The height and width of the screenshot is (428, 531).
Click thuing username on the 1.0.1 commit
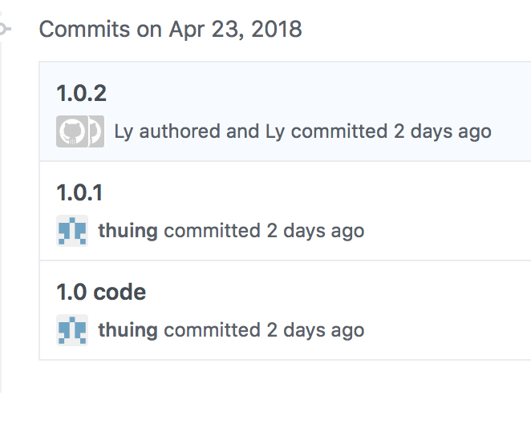[x=128, y=231]
